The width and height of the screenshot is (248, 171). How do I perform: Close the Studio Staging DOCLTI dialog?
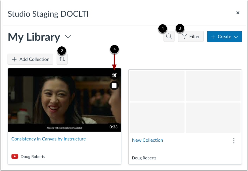coord(238,13)
